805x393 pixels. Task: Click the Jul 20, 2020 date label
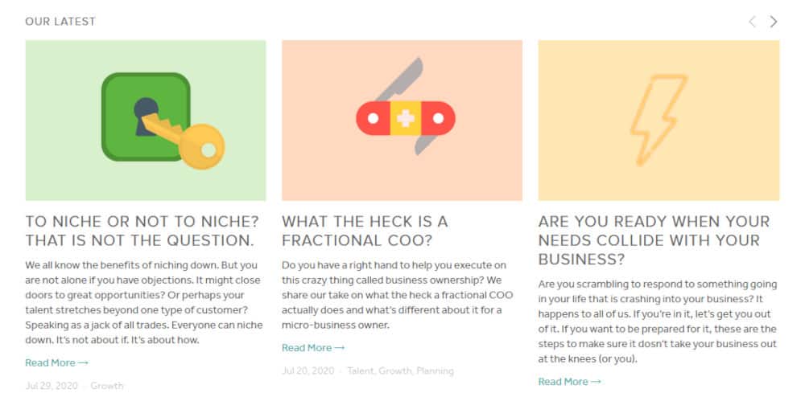(x=308, y=371)
